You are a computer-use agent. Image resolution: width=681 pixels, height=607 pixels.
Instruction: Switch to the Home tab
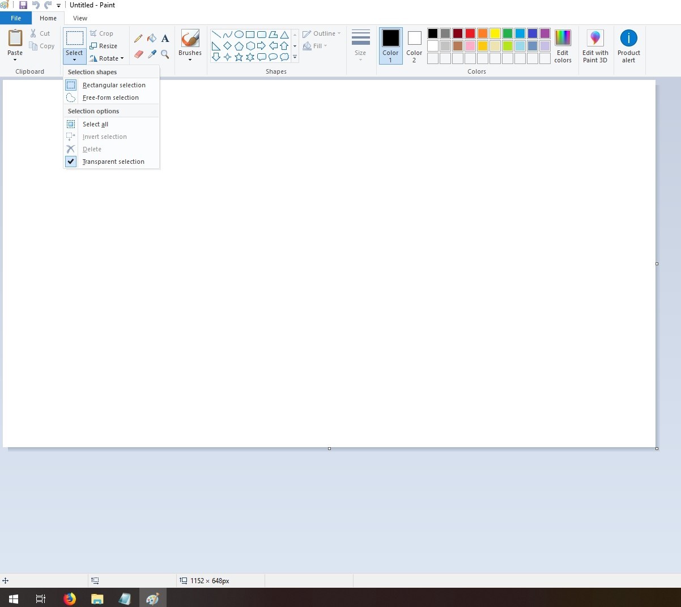pos(48,18)
